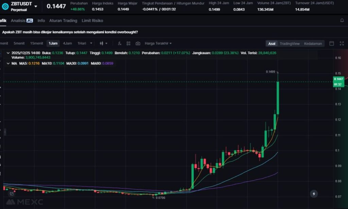Click the lightning bolt quick-trade button
Screen dimensions: 348x209
click(x=314, y=194)
